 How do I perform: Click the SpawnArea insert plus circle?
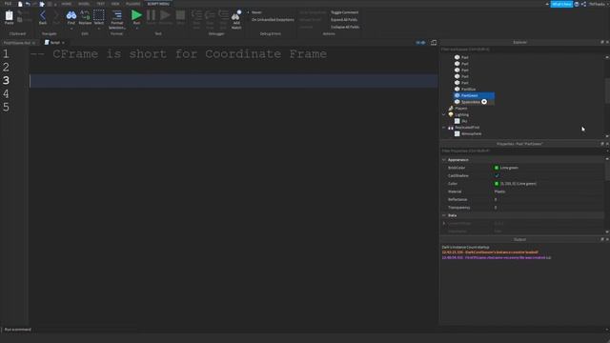click(x=484, y=102)
